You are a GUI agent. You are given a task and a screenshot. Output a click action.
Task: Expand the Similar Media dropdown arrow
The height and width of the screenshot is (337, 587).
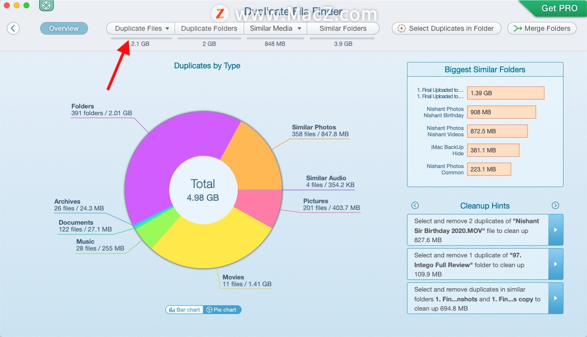click(298, 28)
